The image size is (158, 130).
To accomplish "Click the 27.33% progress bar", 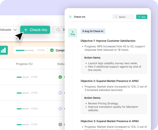I will [x=25, y=50].
